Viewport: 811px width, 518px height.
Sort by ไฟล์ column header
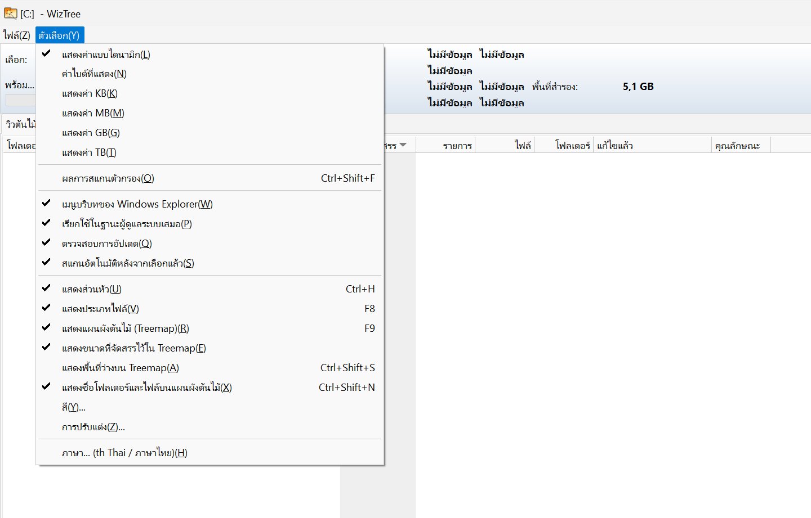tap(505, 146)
